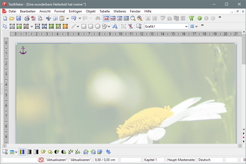Image resolution: width=246 pixels, height=164 pixels.
Task: Open the Grafik1 object name dropdown
Action: click(186, 27)
